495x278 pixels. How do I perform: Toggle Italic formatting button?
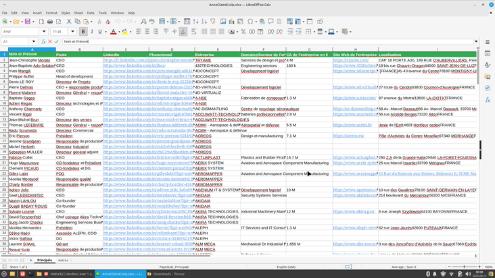[x=92, y=32]
